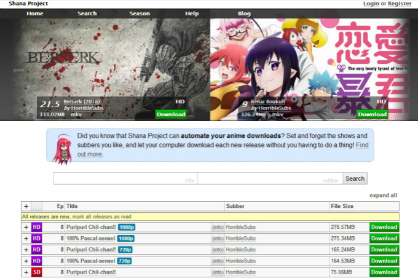Focus the subber search field
The height and width of the screenshot is (278, 418).
(x=270, y=178)
